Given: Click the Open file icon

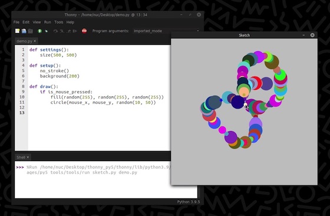Looking at the screenshot, I should pyautogui.click(x=24, y=31).
